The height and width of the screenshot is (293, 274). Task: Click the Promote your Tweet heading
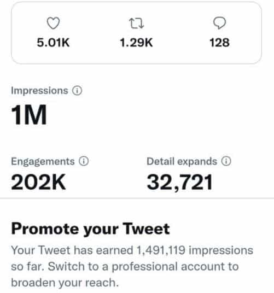[90, 229]
